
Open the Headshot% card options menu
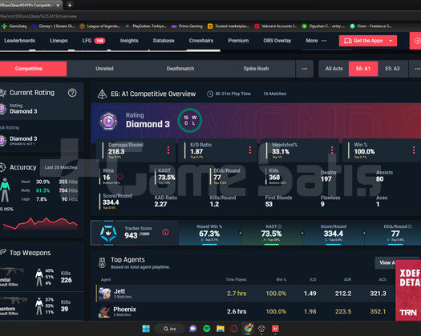332,150
